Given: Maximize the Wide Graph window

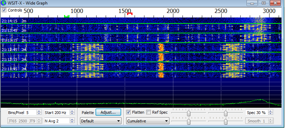Looking at the screenshot, I should [x=264, y=3].
